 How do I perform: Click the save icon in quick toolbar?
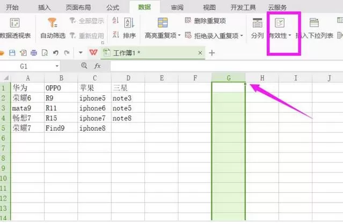(x=12, y=53)
